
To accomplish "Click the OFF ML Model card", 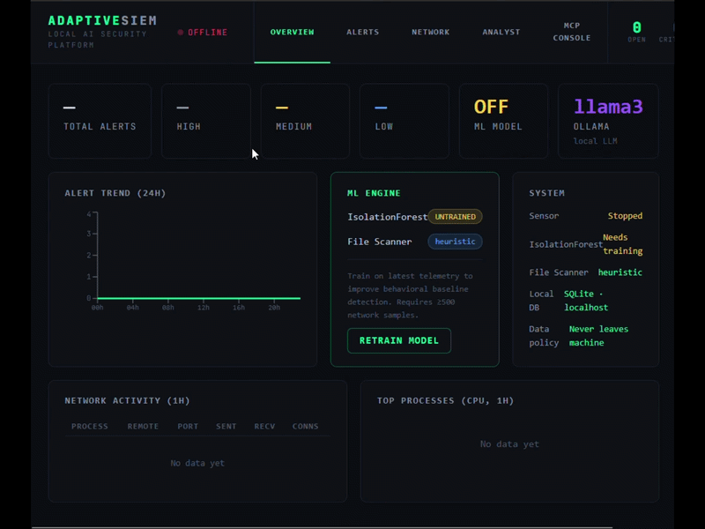I will (503, 119).
